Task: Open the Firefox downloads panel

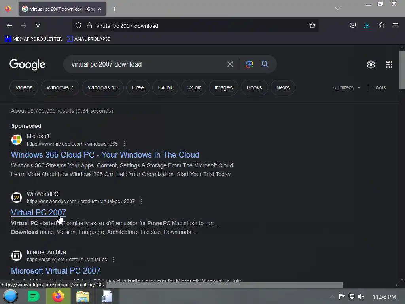Action: pos(367,26)
